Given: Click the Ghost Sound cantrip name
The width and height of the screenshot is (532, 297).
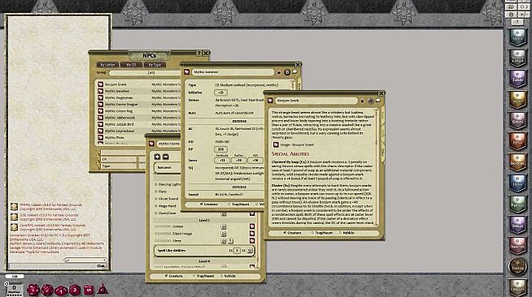Looking at the screenshot, I should click(168, 199).
